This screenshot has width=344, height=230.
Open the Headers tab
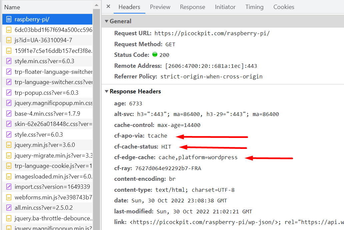pyautogui.click(x=129, y=7)
